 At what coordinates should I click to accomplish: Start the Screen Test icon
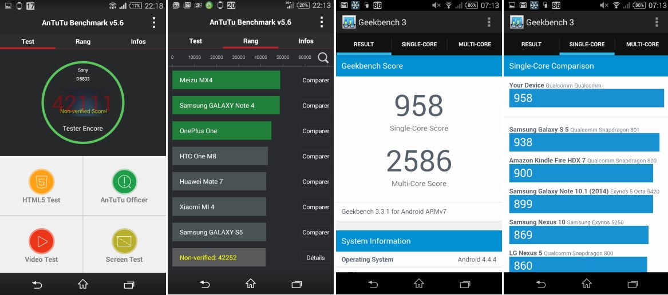[124, 241]
